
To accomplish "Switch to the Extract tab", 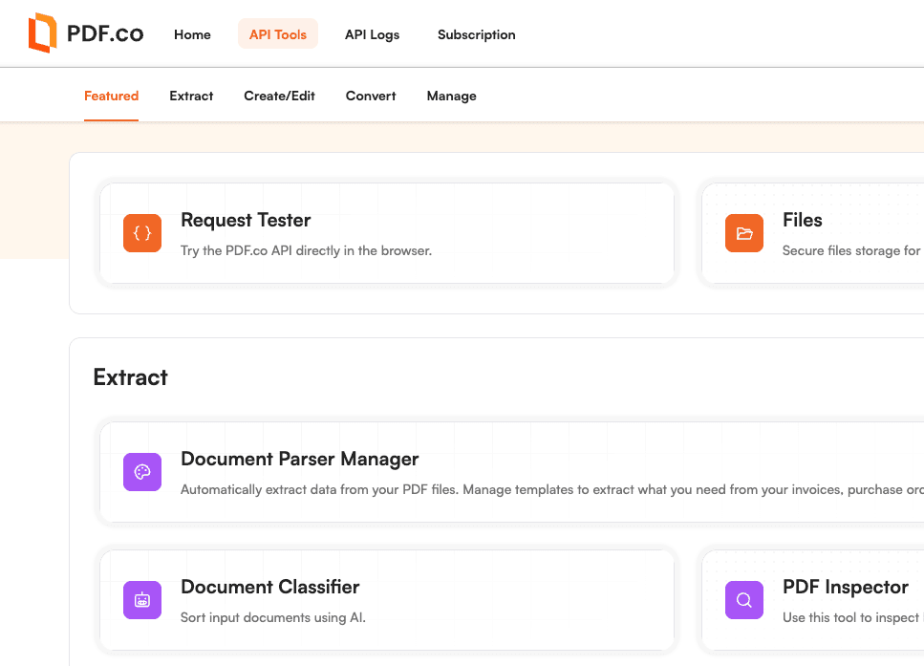I will click(x=191, y=96).
